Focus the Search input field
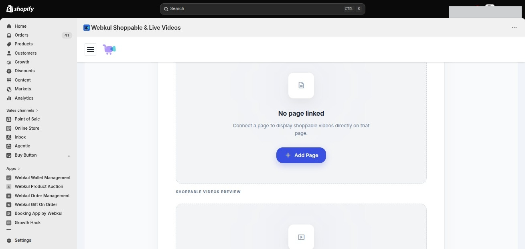Screen dimensions: 525x249 pyautogui.click(x=262, y=9)
